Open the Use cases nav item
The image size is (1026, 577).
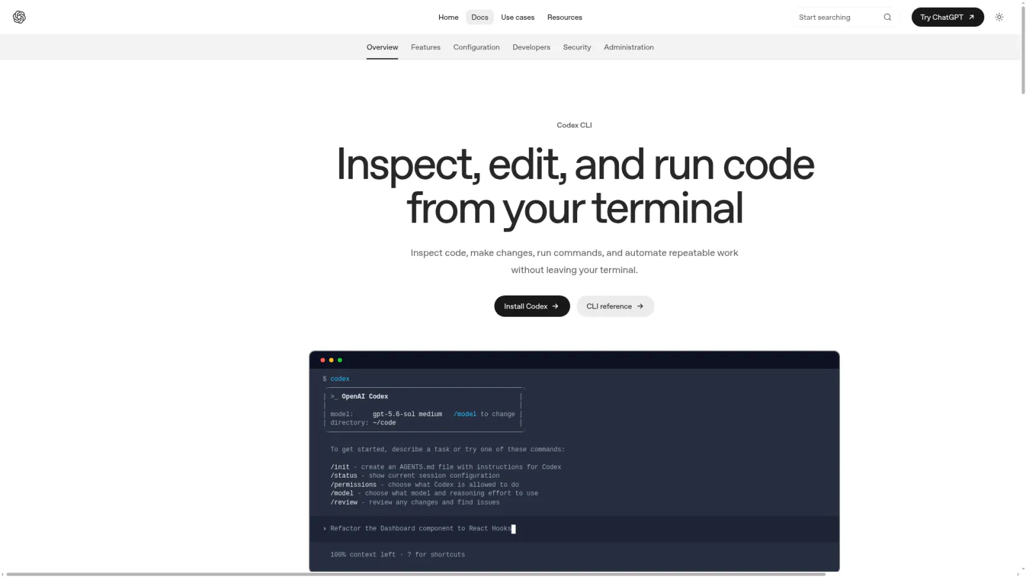(x=517, y=17)
